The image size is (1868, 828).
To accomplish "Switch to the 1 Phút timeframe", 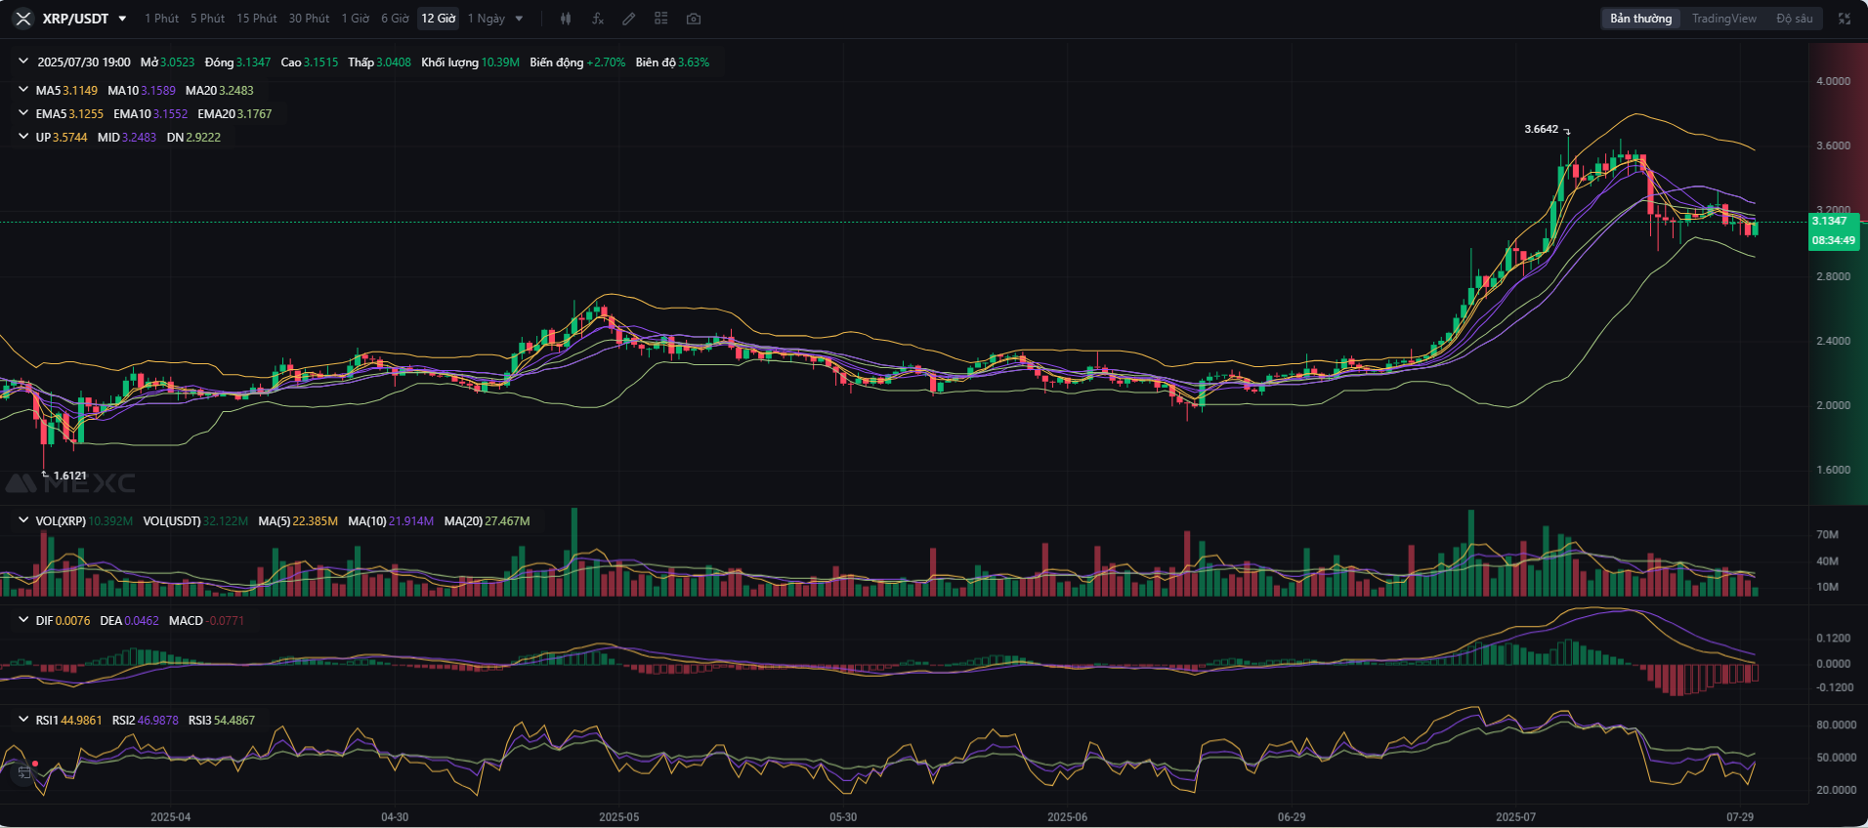I will tap(162, 19).
